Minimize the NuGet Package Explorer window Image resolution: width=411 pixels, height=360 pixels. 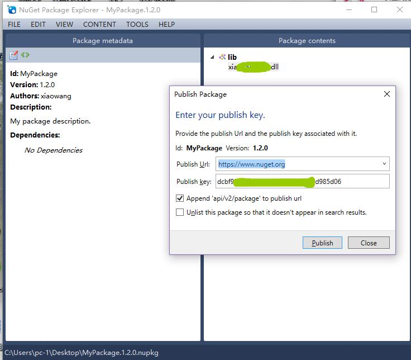coord(349,10)
